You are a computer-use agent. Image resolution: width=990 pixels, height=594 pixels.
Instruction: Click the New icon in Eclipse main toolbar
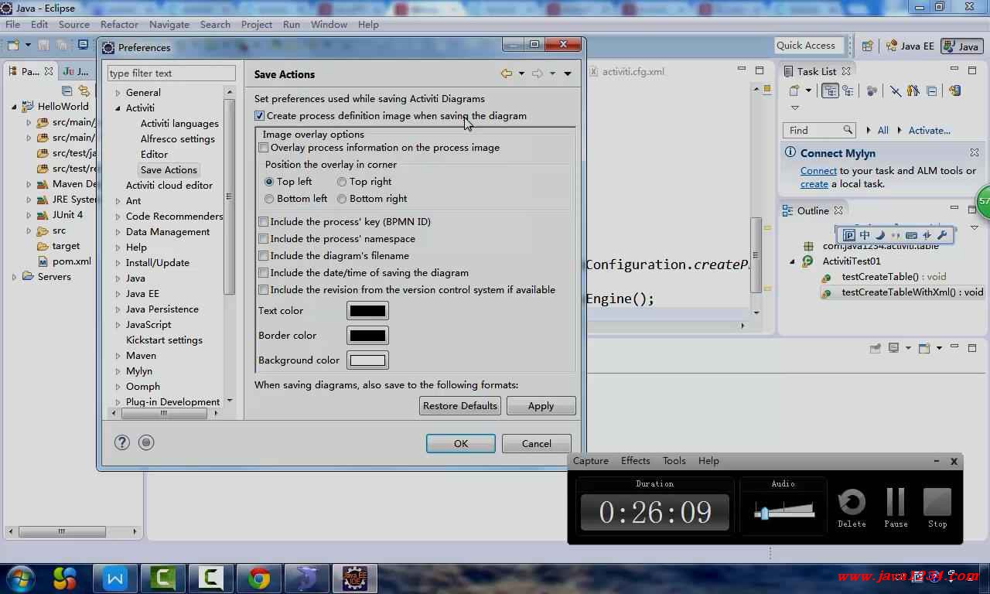click(13, 45)
